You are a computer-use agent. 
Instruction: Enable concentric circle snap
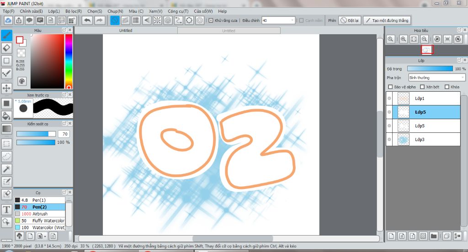coord(168,20)
